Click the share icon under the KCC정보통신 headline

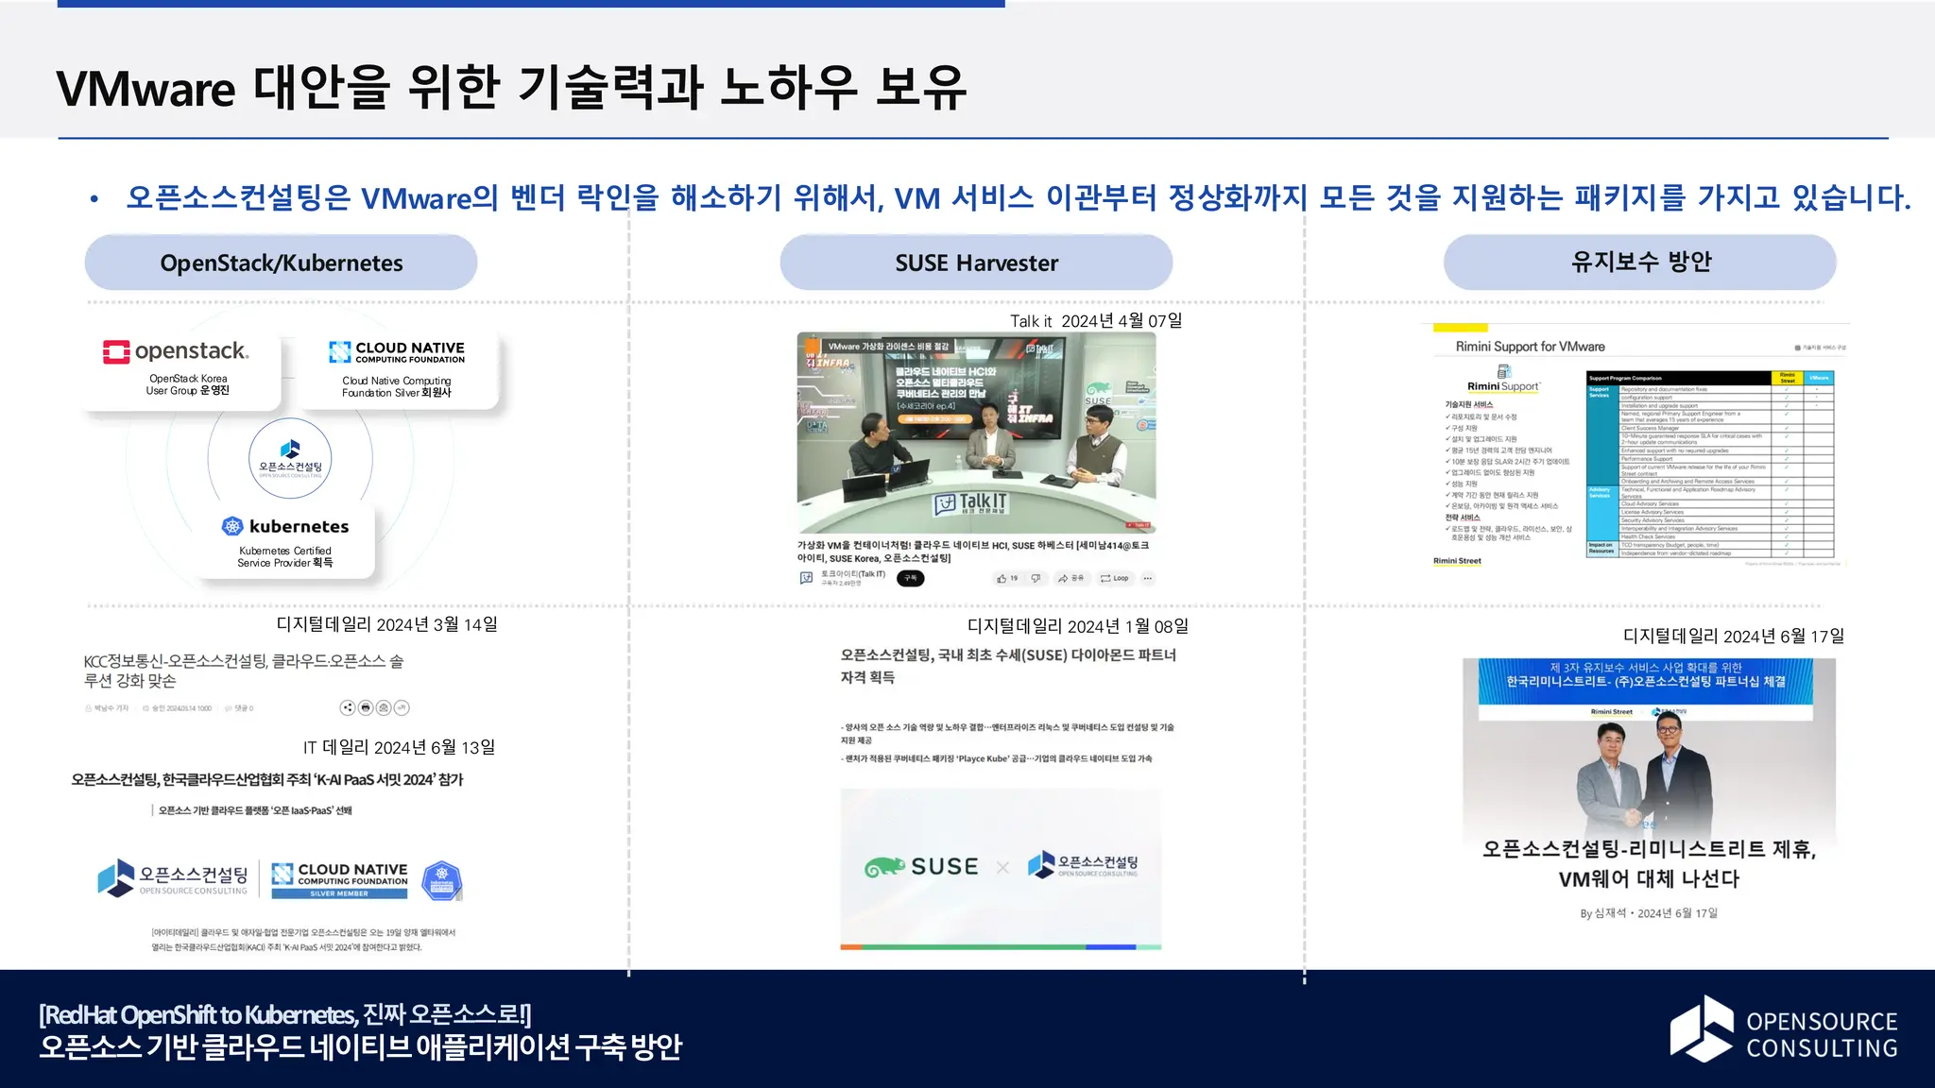click(x=348, y=707)
